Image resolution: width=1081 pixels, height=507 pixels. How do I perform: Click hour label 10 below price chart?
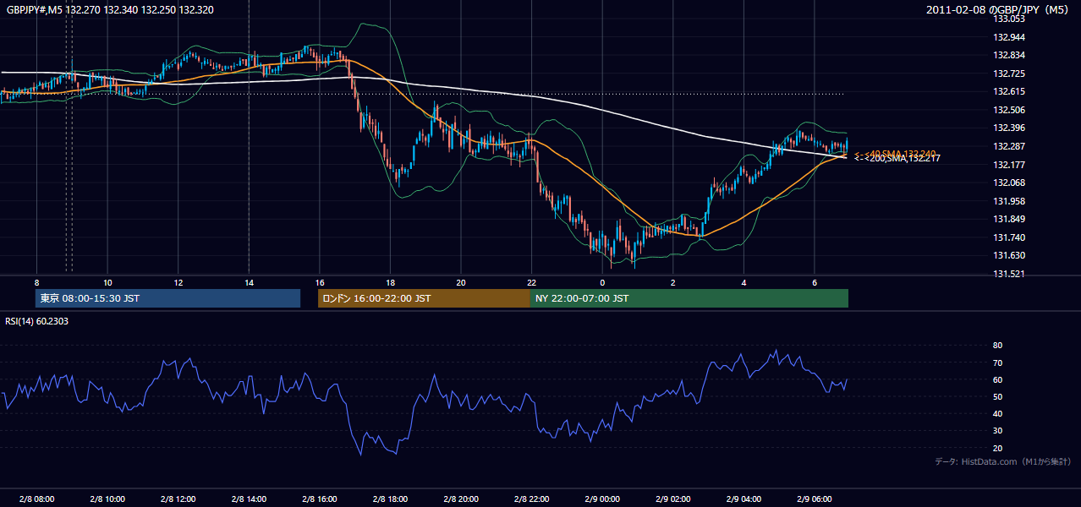tap(107, 282)
